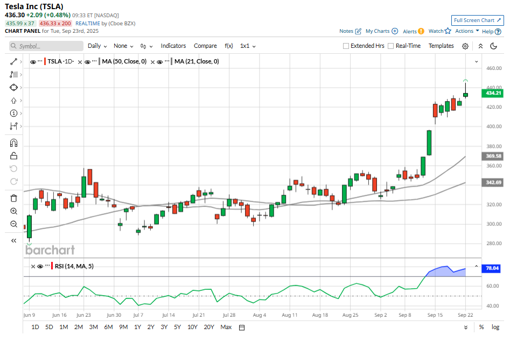The height and width of the screenshot is (342, 510).
Task: Choose the shapes drawing tool
Action: (x=13, y=87)
